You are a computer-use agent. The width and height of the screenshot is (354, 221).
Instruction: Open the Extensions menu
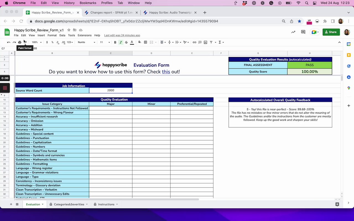85,35
